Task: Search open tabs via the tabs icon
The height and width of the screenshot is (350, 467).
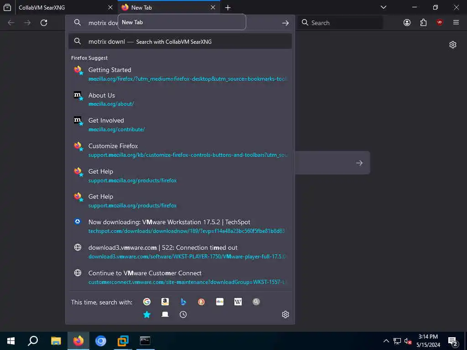Action: coord(165,314)
